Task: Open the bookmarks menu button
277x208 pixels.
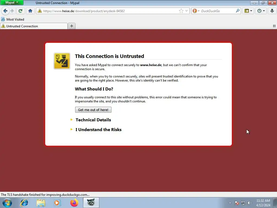Action: [x=248, y=11]
